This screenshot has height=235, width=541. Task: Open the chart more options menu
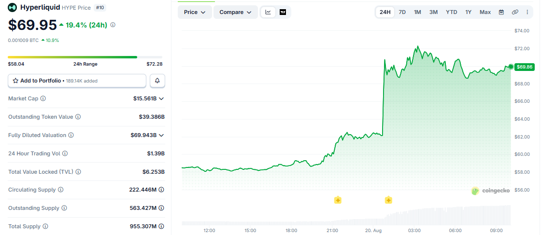click(x=527, y=12)
